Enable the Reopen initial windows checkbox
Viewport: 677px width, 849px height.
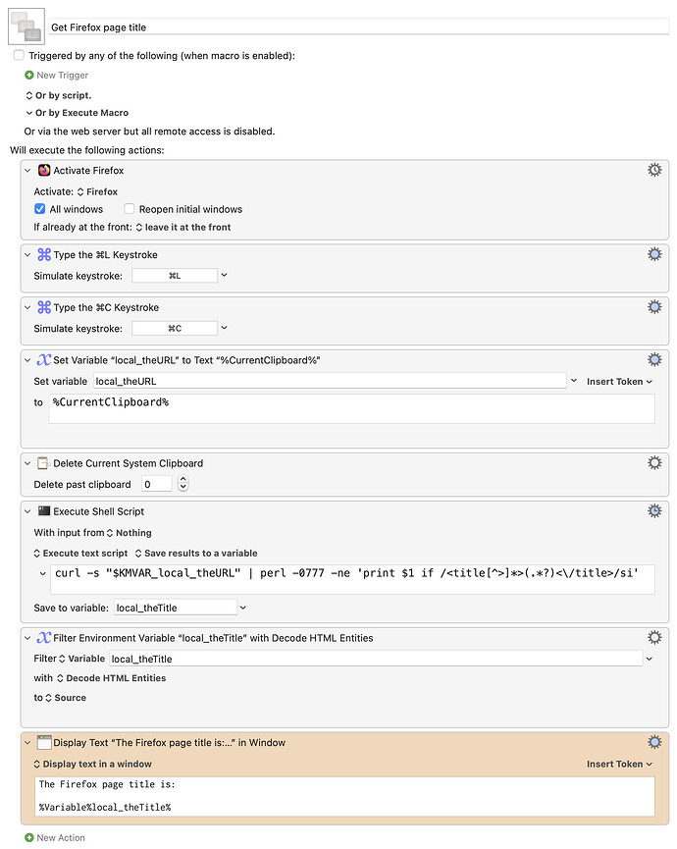click(x=128, y=208)
